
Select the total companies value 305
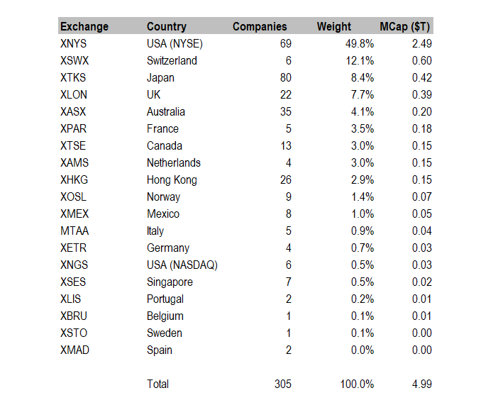[x=282, y=384]
